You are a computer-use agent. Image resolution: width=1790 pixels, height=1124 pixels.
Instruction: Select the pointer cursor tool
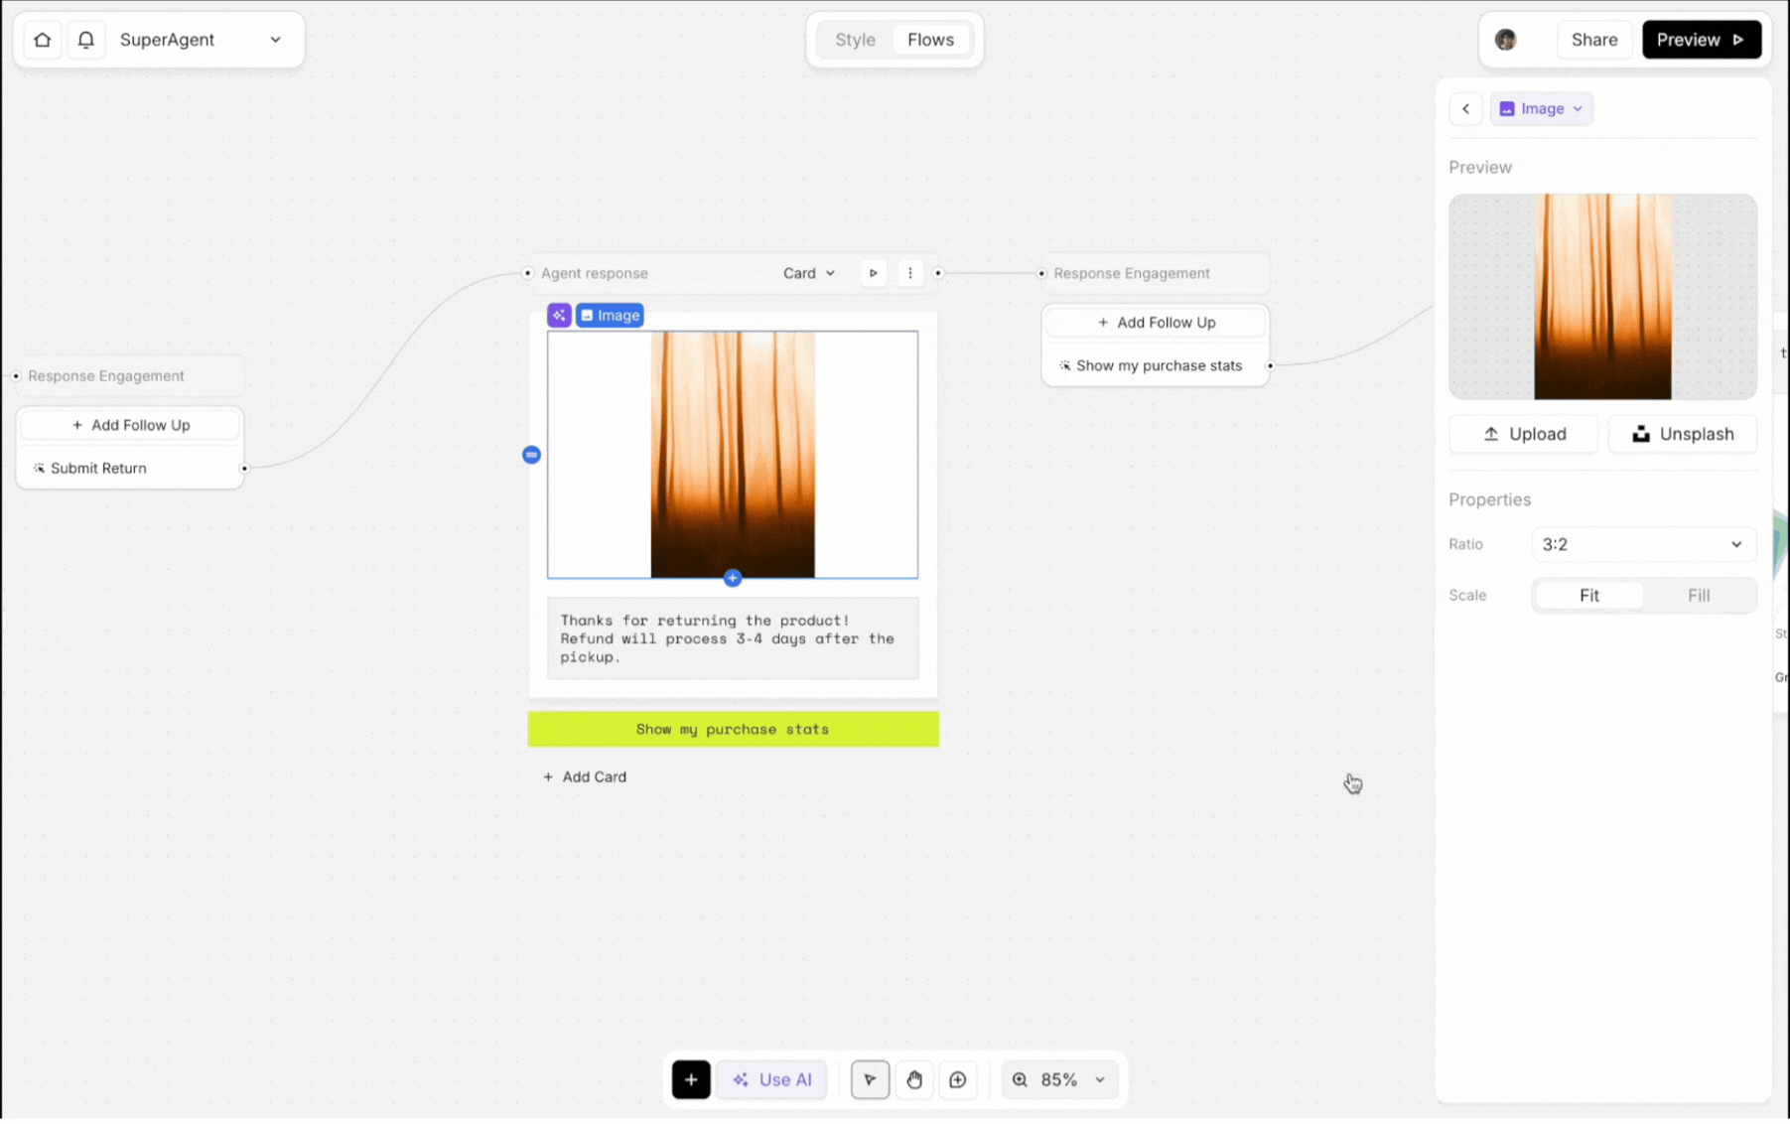click(870, 1080)
